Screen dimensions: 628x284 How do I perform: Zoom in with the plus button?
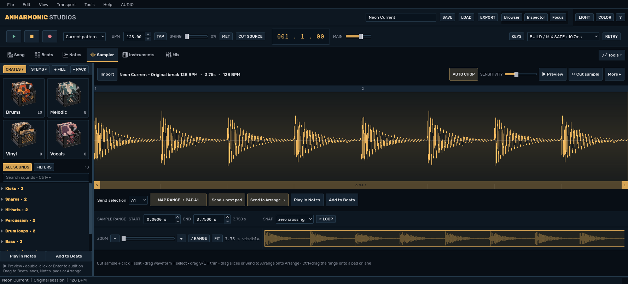pos(181,239)
